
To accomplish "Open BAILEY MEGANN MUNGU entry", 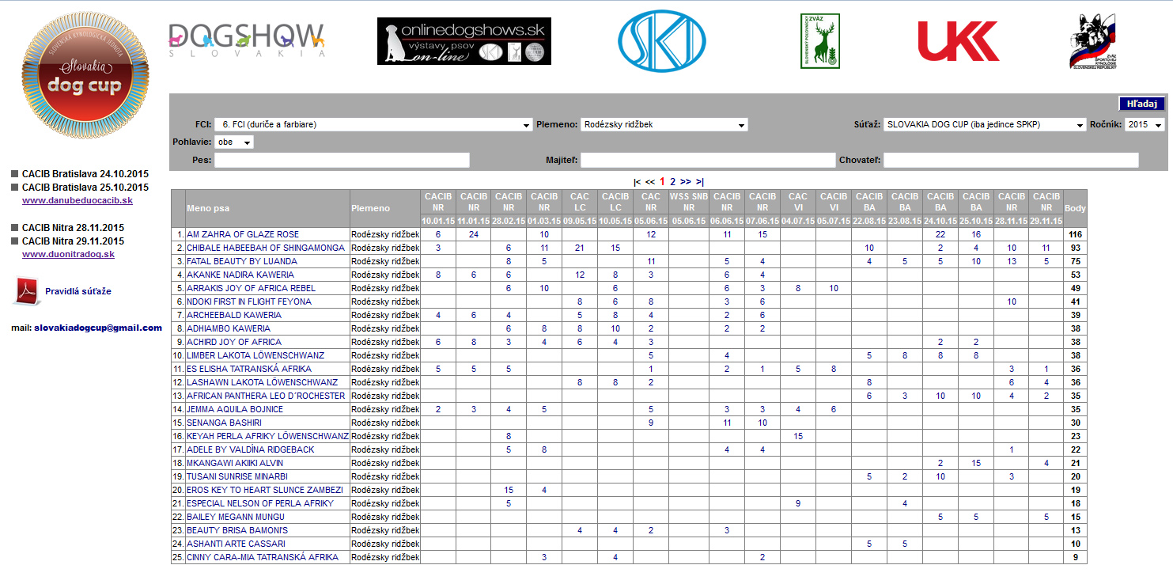I will [235, 517].
